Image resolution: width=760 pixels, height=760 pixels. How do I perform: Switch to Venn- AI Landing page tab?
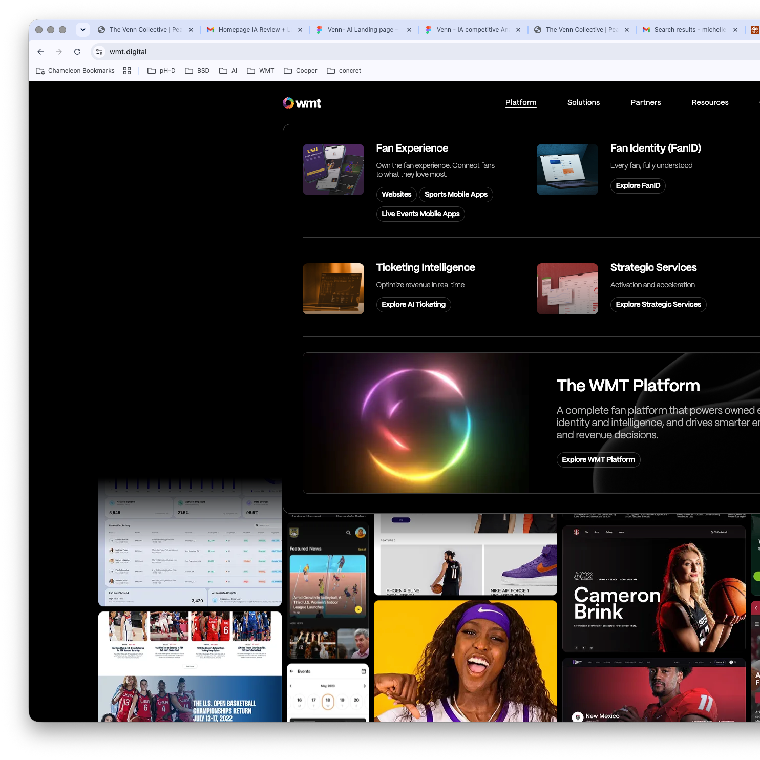click(363, 30)
